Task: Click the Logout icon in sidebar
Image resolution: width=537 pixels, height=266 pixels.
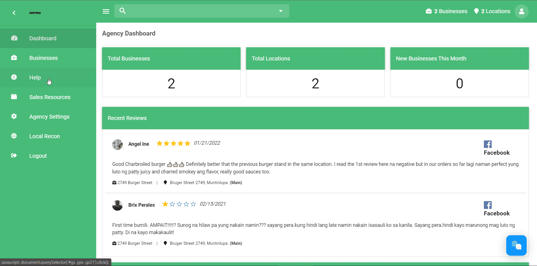Action: coord(14,156)
